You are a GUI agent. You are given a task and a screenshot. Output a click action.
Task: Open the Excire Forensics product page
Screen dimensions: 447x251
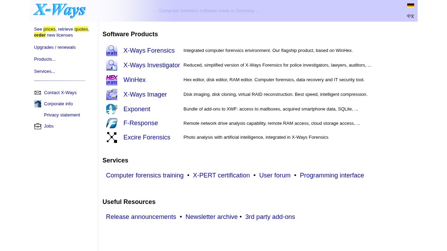tap(147, 137)
